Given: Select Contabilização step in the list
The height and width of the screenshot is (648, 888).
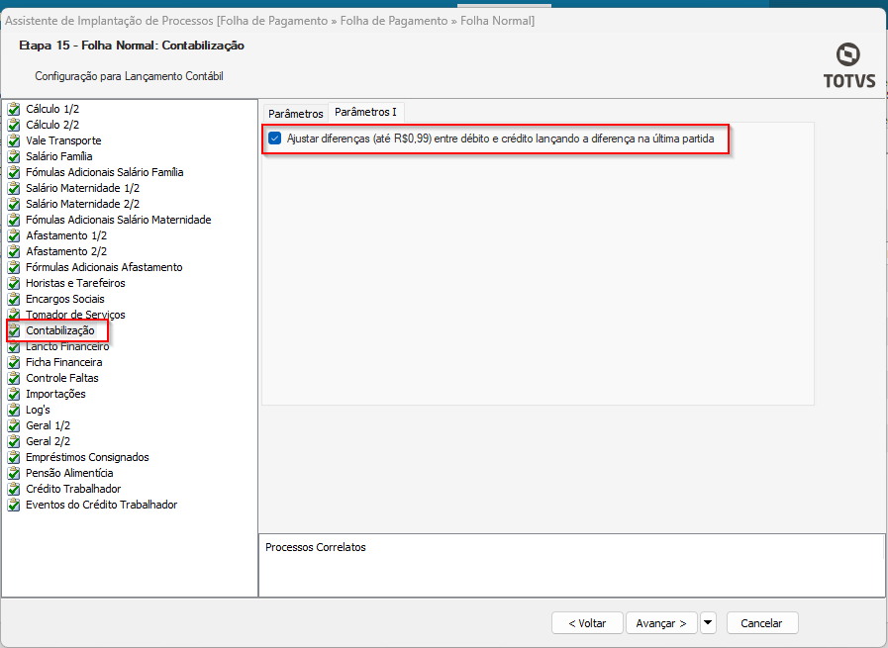Looking at the screenshot, I should [x=60, y=330].
